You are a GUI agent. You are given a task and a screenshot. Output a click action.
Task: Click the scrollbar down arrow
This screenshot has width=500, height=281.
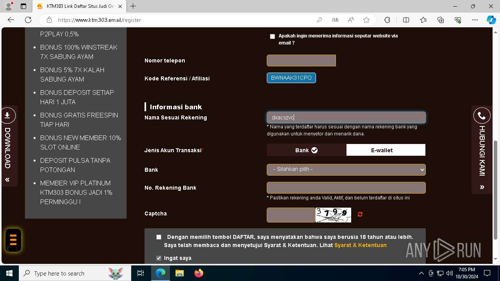(496, 259)
